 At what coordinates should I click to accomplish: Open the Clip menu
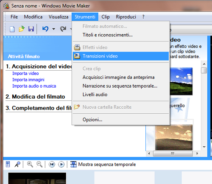click(x=106, y=17)
